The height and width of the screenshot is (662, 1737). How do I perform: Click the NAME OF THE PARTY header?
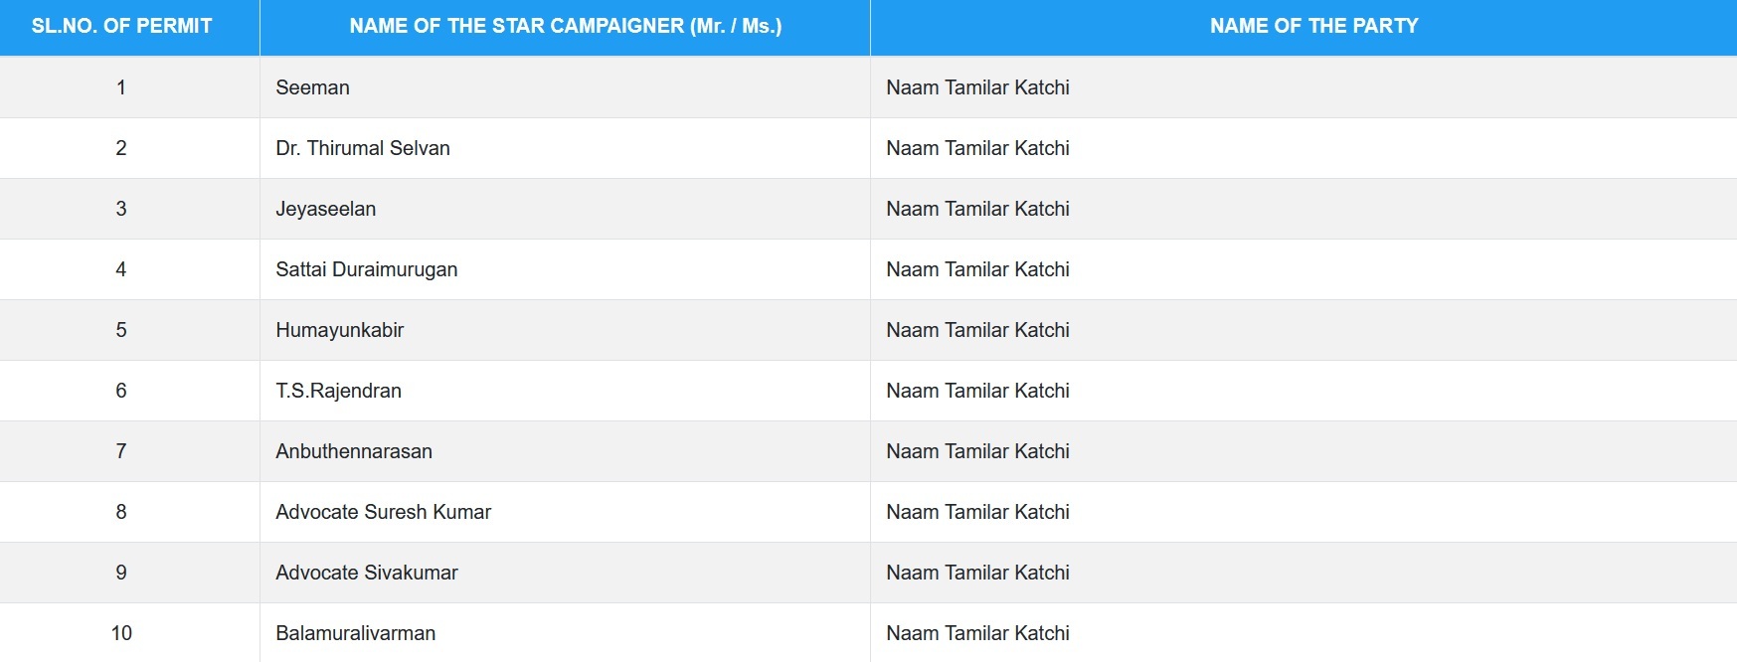point(1313,26)
